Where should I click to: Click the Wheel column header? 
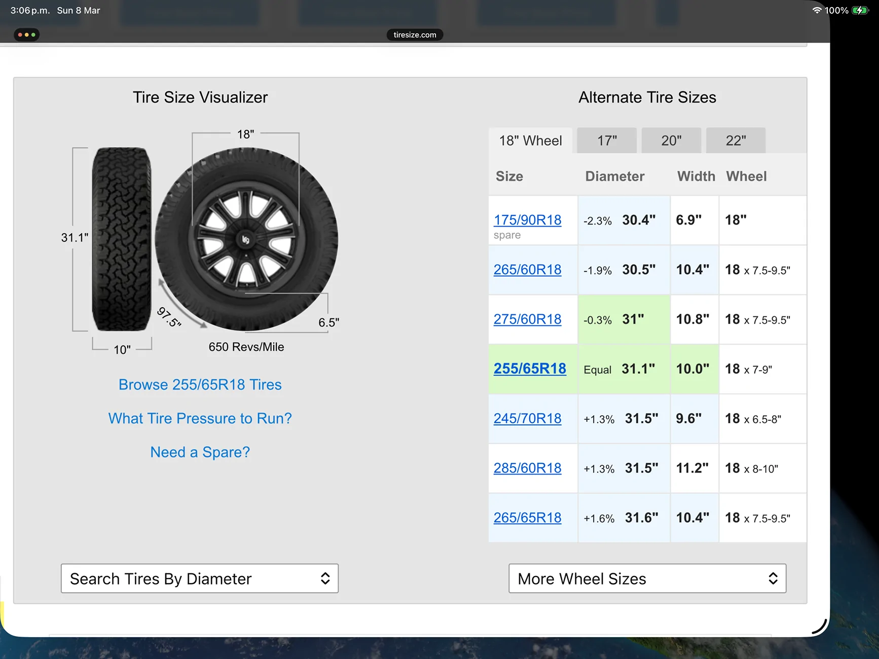(746, 176)
